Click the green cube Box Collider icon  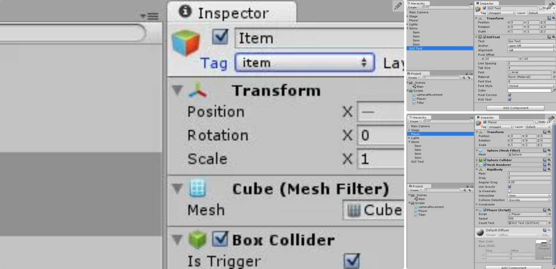click(x=198, y=240)
